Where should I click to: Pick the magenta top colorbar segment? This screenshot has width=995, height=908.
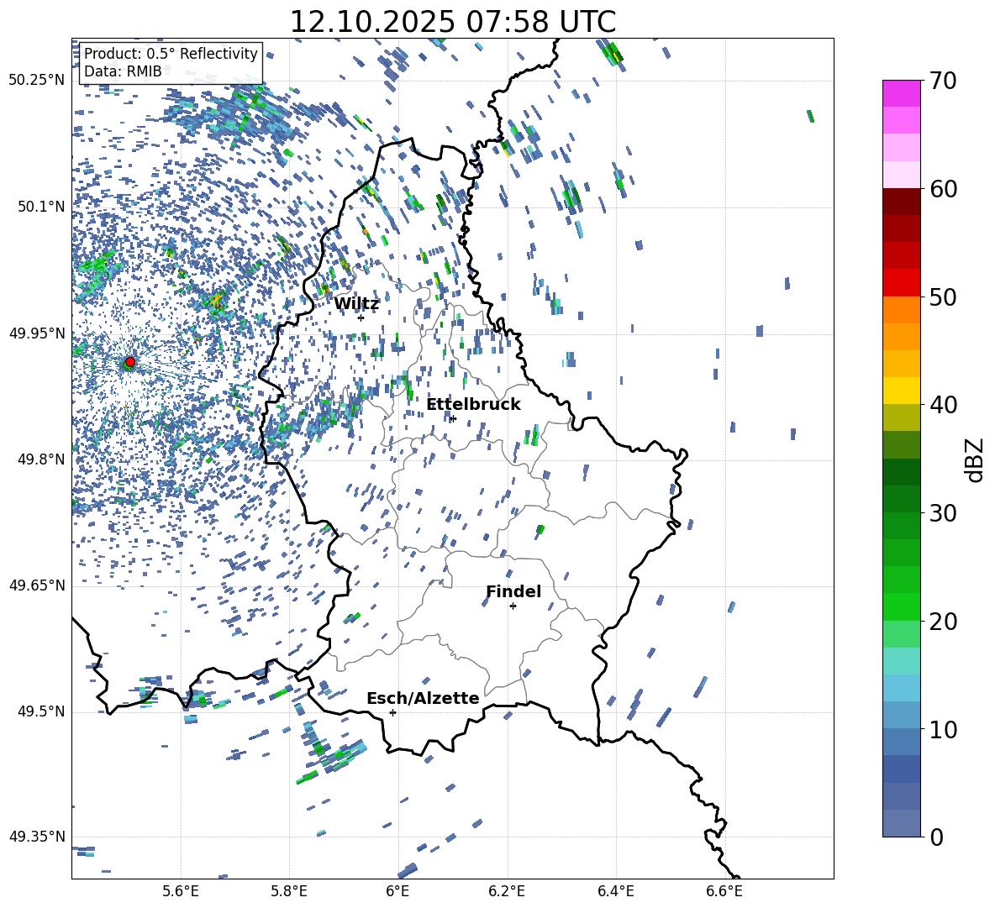(x=902, y=93)
